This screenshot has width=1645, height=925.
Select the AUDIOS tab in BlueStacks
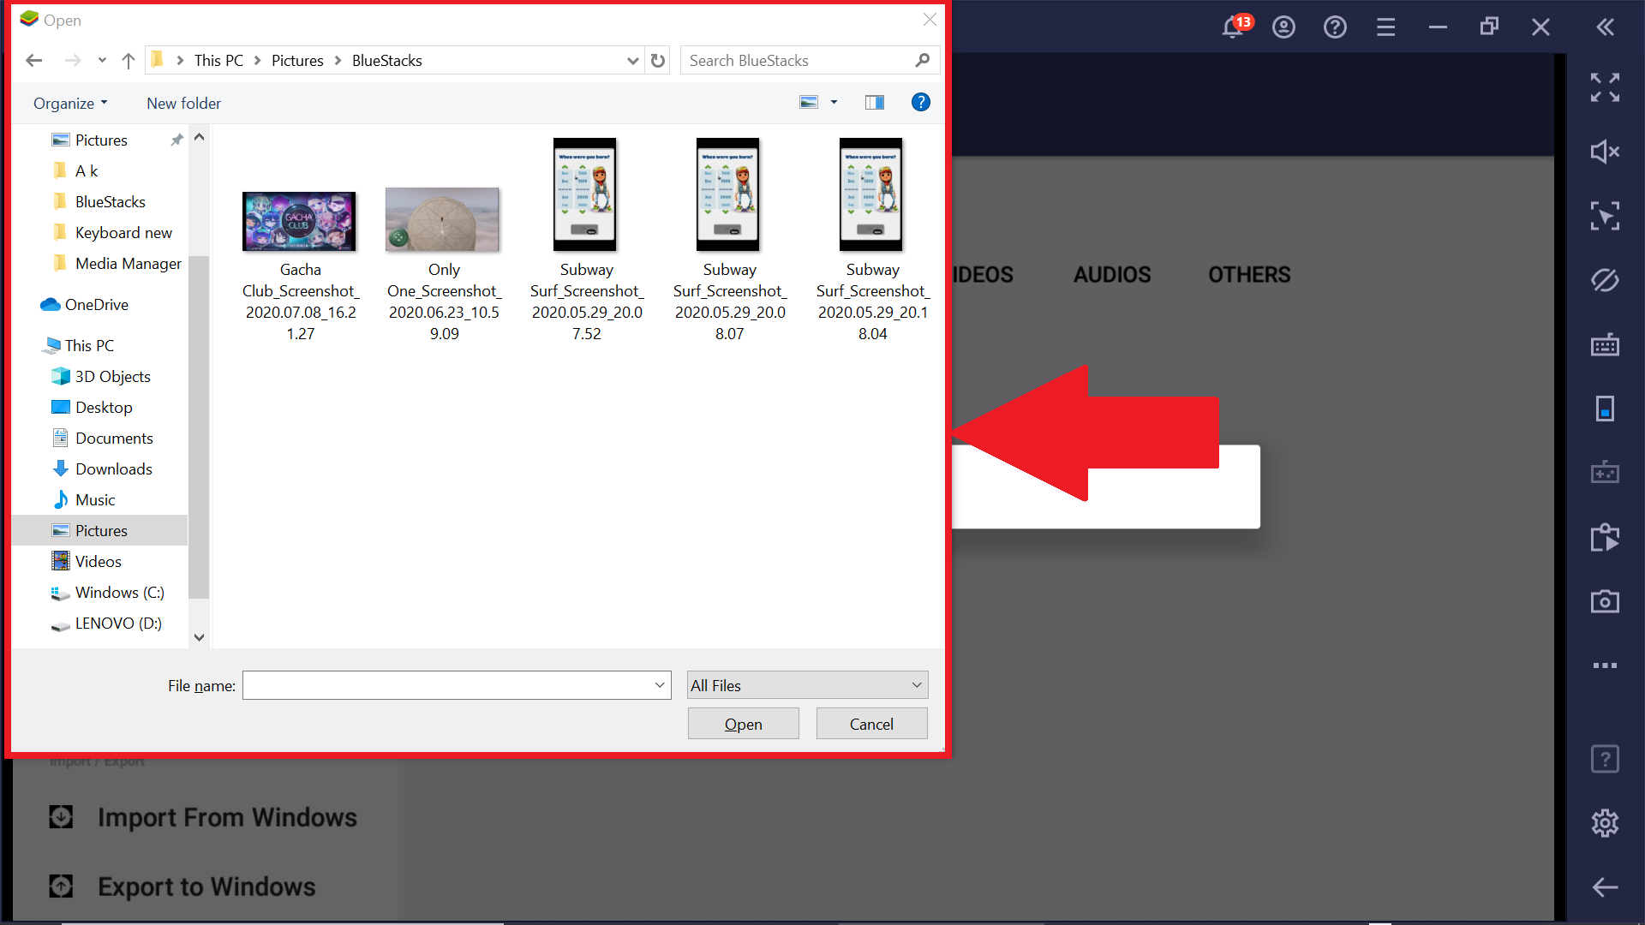point(1112,273)
